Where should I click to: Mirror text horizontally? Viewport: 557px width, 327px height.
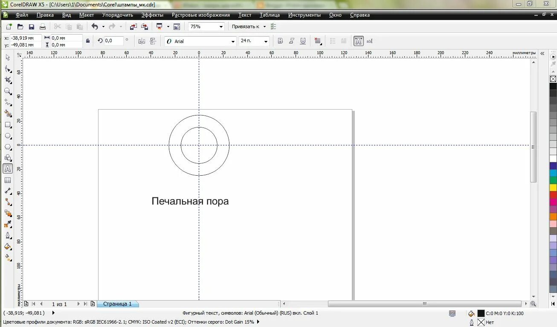click(x=142, y=41)
